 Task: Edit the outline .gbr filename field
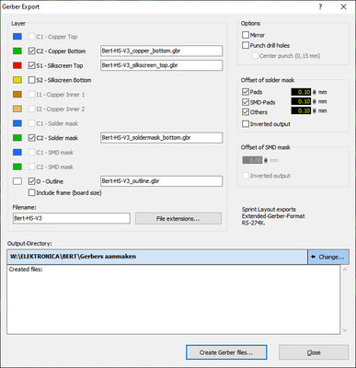[162, 181]
